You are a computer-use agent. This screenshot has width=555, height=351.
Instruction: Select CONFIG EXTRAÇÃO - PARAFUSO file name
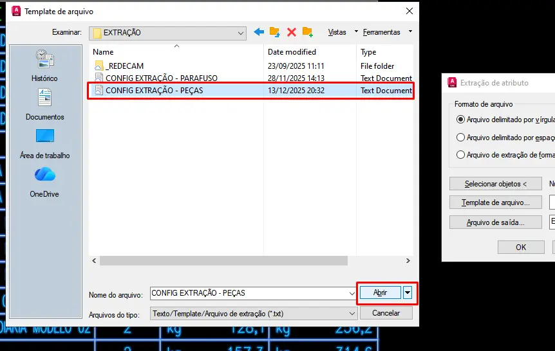point(162,78)
